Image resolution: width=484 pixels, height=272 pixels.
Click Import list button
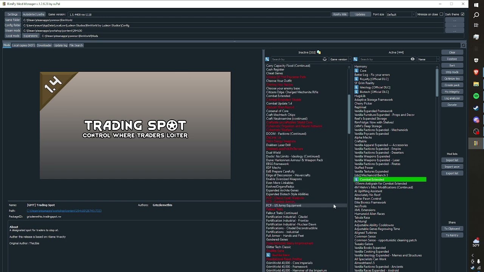click(x=452, y=160)
